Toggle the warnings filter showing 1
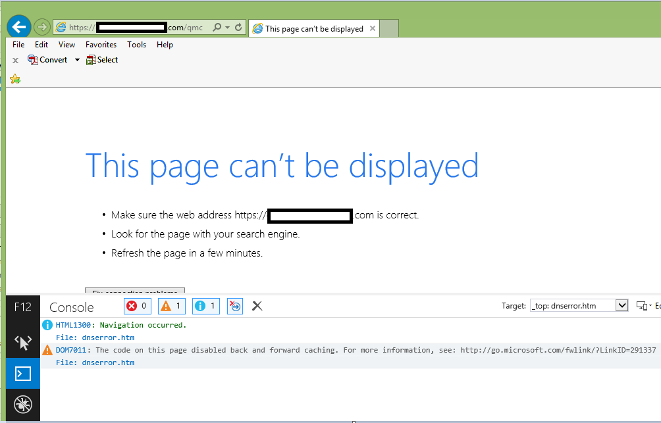661x423 pixels. 172,306
